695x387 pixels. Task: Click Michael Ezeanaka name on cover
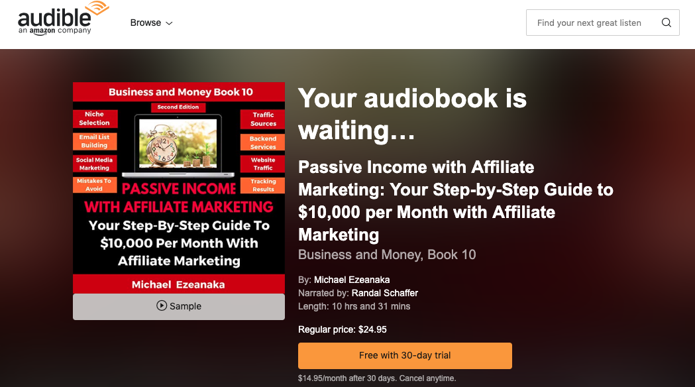[x=178, y=284]
